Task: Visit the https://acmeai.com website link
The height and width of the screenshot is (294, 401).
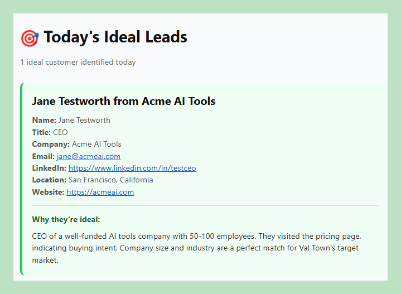Action: (x=100, y=192)
